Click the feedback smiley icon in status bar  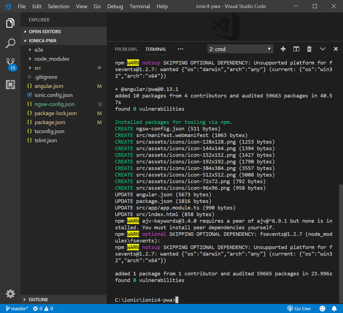pyautogui.click(x=322, y=309)
